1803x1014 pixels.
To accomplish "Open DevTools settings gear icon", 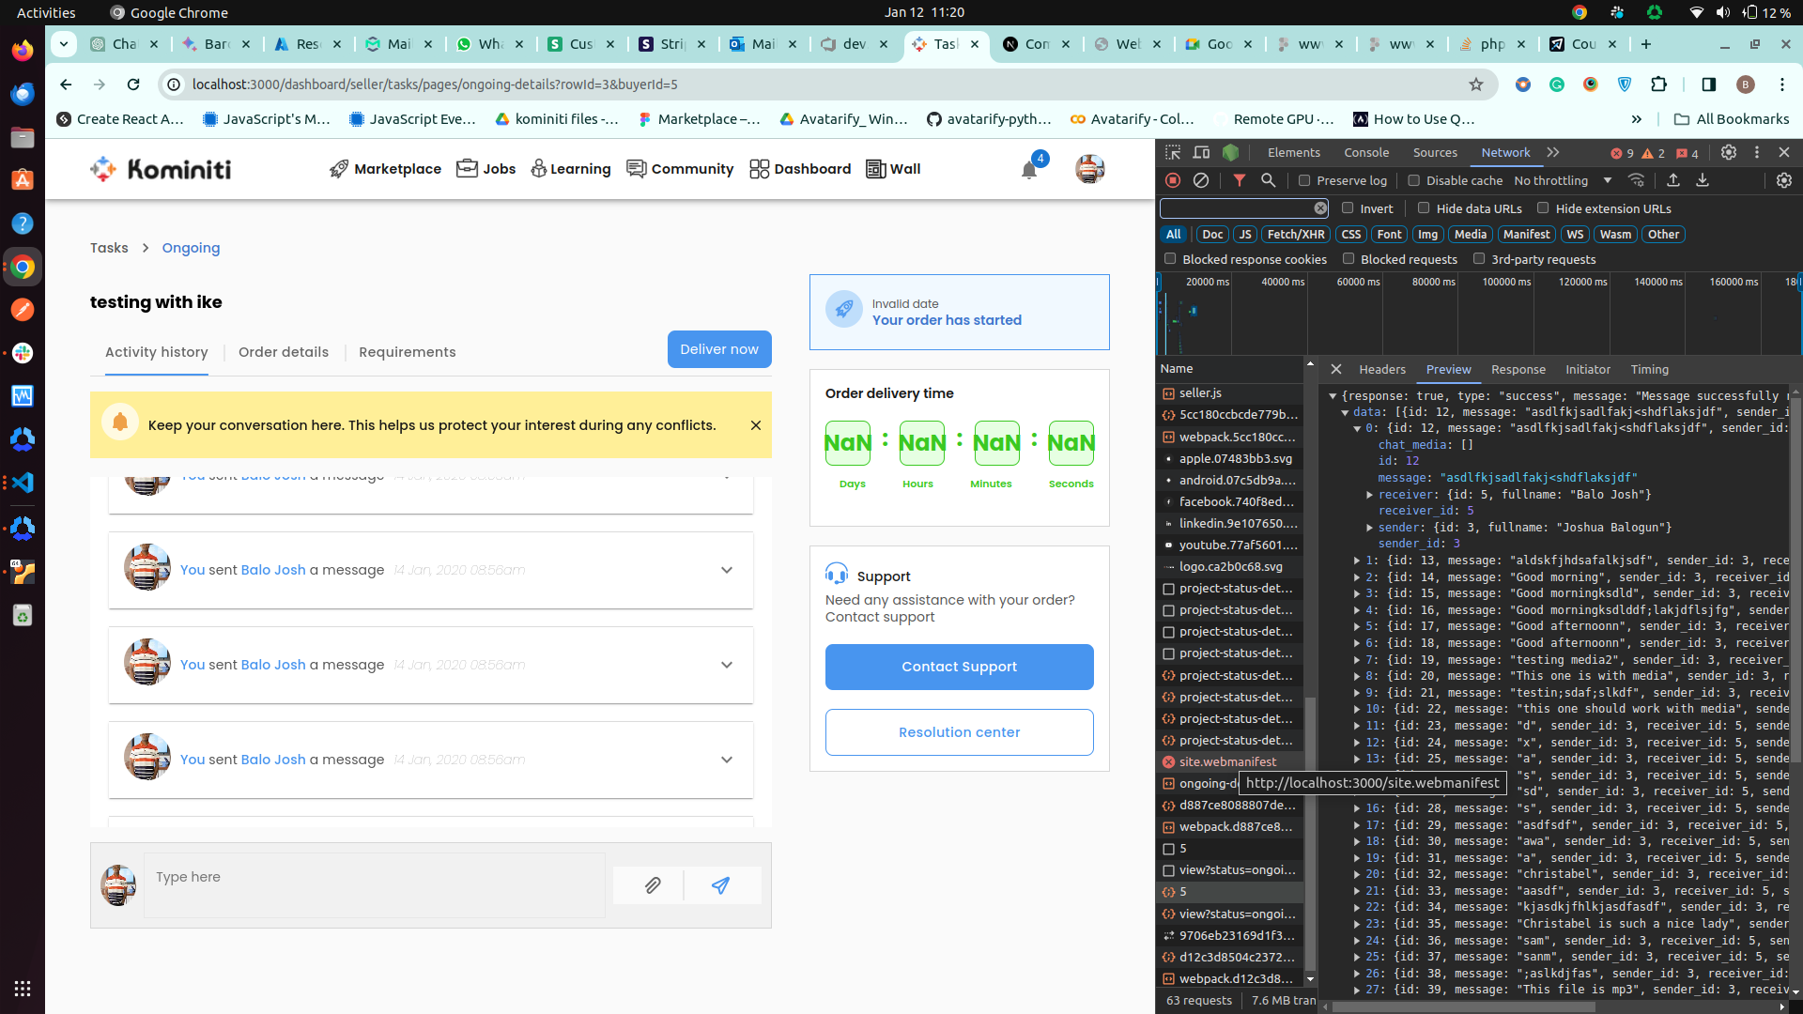I will 1729,152.
